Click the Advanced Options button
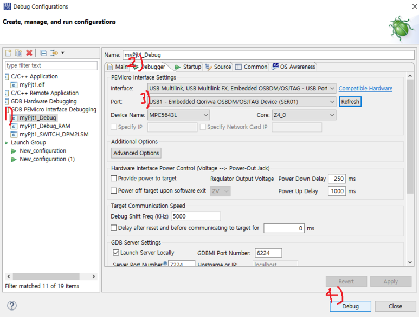The image size is (419, 317). coord(136,153)
